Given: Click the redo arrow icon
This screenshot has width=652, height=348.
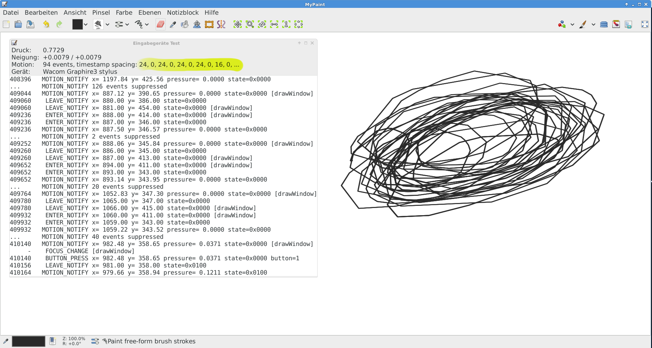Looking at the screenshot, I should [59, 24].
